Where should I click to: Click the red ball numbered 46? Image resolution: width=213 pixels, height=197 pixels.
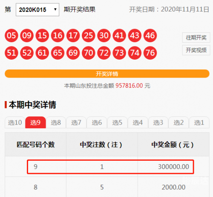(150, 35)
